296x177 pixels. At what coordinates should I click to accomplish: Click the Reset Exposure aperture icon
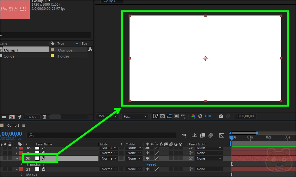[x=200, y=116]
